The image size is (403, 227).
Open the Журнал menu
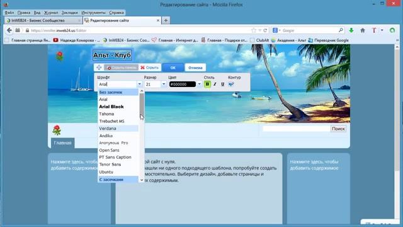[x=50, y=13]
